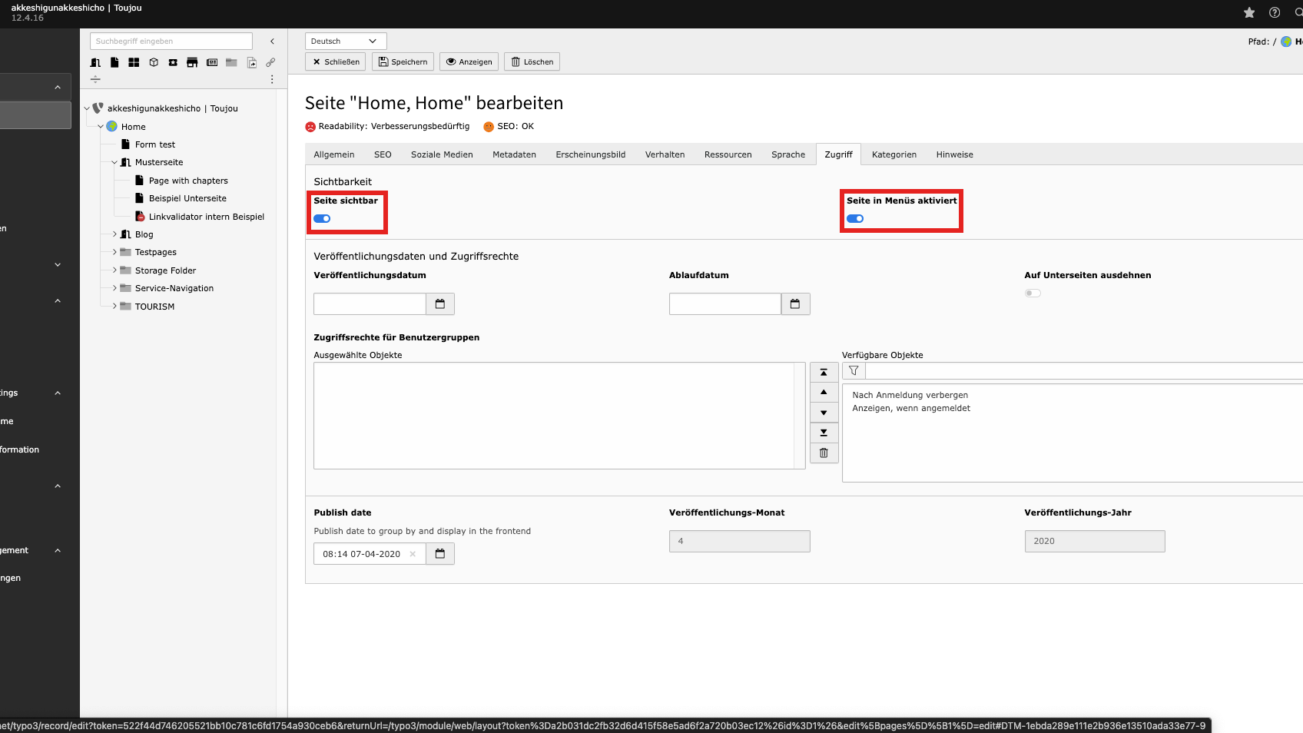This screenshot has height=733, width=1303.
Task: Click the link/shortcut chain icon in tree toolbar
Action: point(270,62)
